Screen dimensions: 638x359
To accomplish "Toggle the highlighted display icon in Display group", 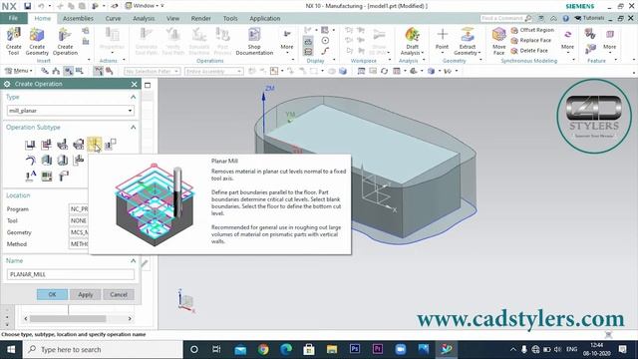I will click(x=308, y=42).
